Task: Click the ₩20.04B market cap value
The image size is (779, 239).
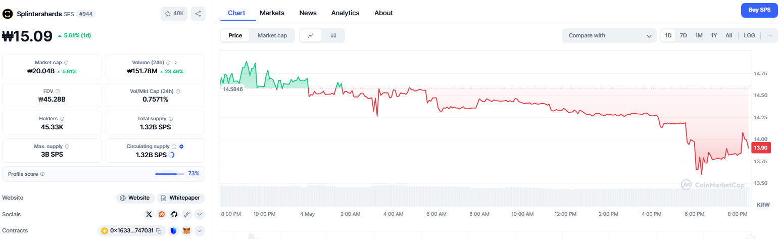Action: (x=41, y=71)
